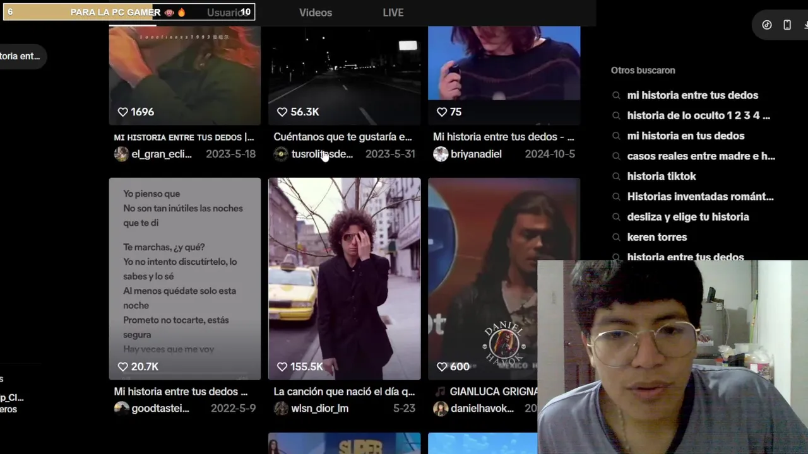Search suggestion 'historia tiktok'

(x=662, y=176)
